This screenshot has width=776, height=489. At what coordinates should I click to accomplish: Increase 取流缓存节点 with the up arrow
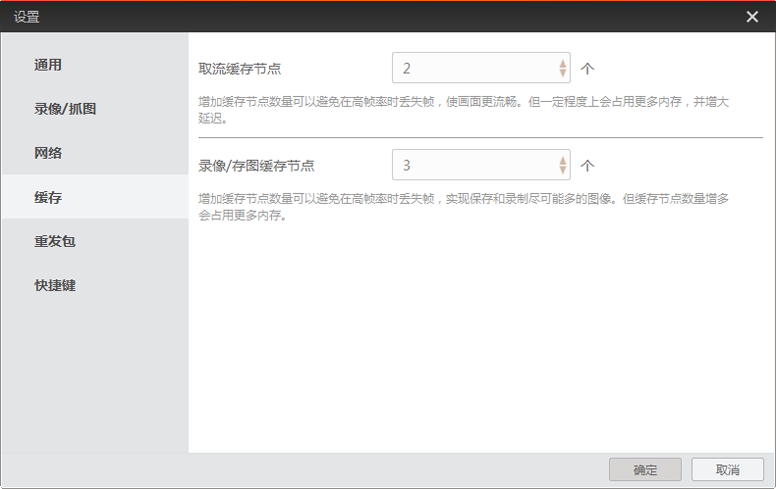click(562, 64)
